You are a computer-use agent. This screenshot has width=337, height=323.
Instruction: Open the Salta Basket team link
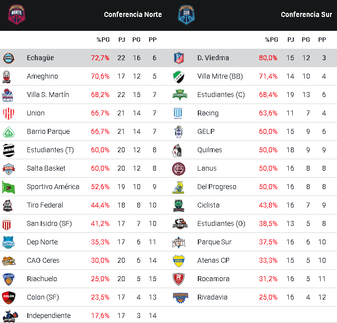click(46, 168)
